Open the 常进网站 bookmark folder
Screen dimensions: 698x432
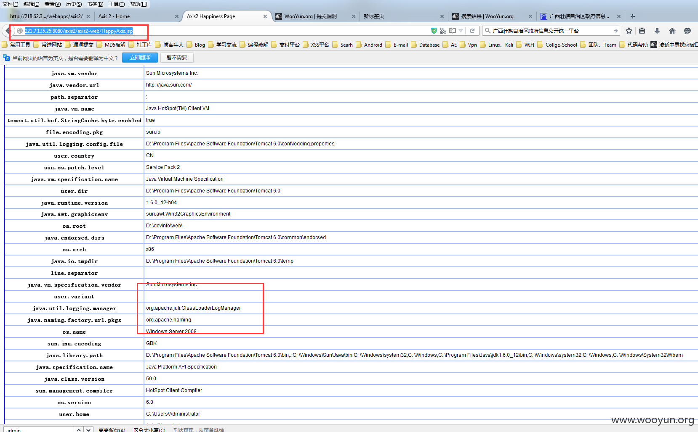pyautogui.click(x=48, y=45)
